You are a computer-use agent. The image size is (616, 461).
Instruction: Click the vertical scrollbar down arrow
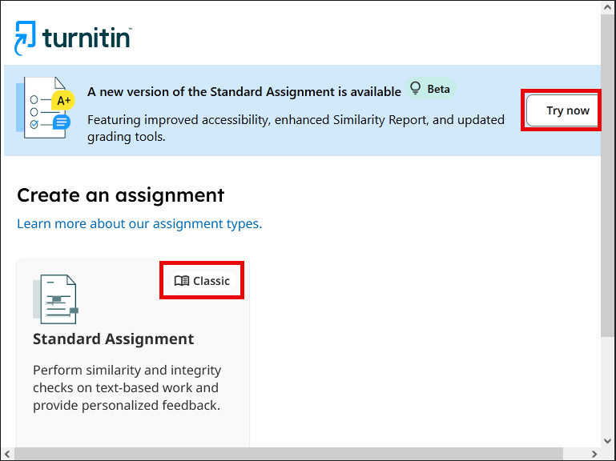coord(607,440)
